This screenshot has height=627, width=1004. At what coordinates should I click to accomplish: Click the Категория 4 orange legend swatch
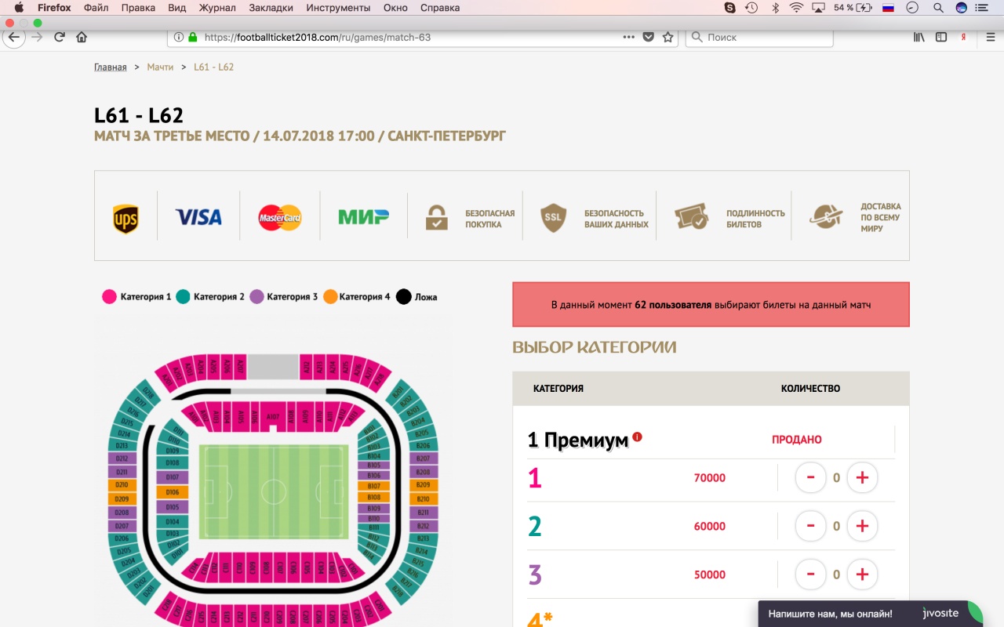330,297
